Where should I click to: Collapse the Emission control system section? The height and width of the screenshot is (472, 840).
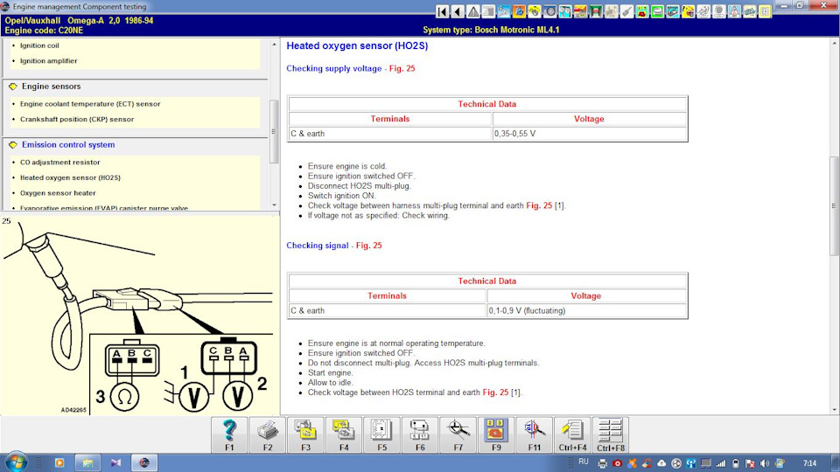pyautogui.click(x=13, y=144)
